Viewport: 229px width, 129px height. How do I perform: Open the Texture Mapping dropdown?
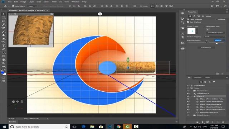(215, 37)
